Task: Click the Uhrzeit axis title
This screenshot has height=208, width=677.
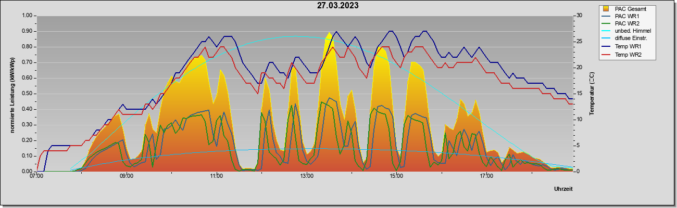Action: 563,189
